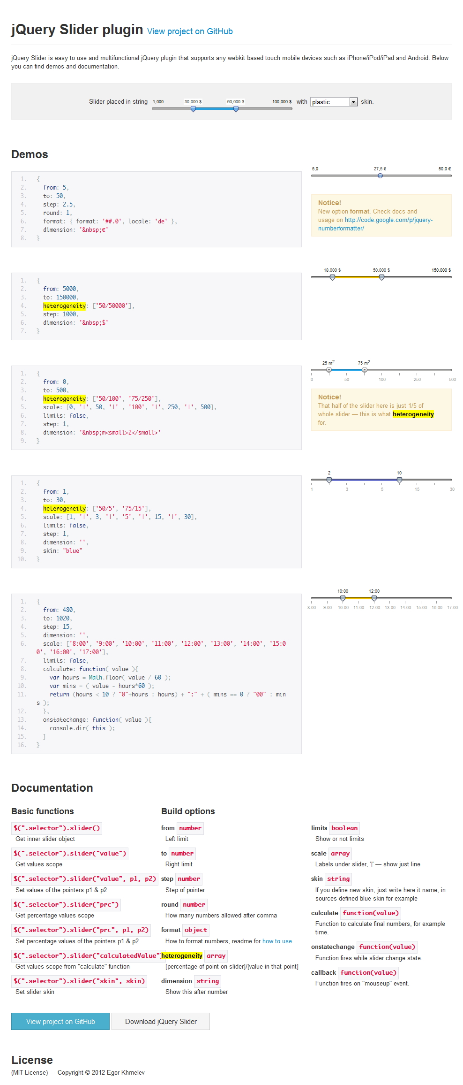Click the "250" scale label under the m² slider
This screenshot has width=463, height=1085.
click(417, 380)
